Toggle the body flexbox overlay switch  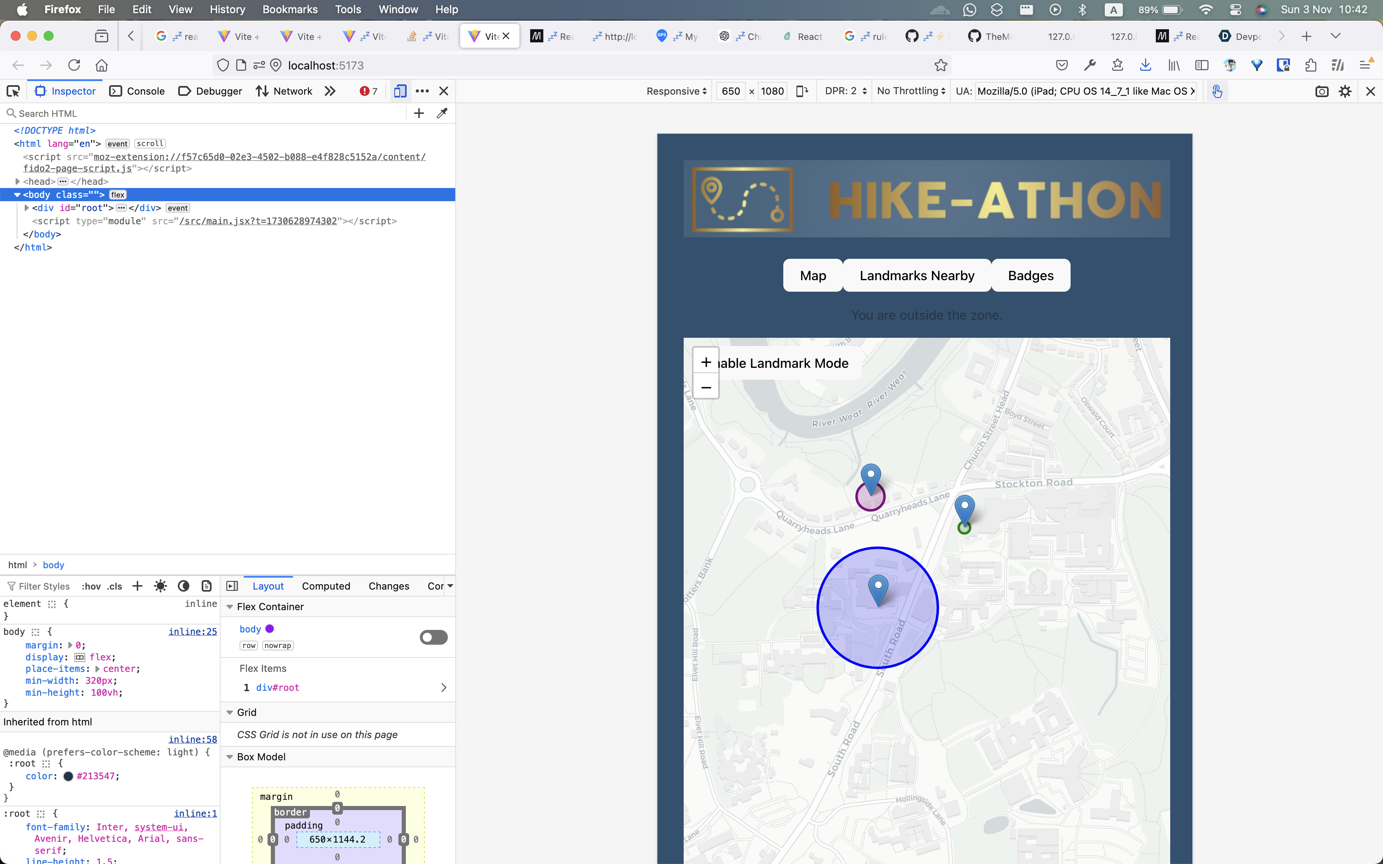pos(433,637)
